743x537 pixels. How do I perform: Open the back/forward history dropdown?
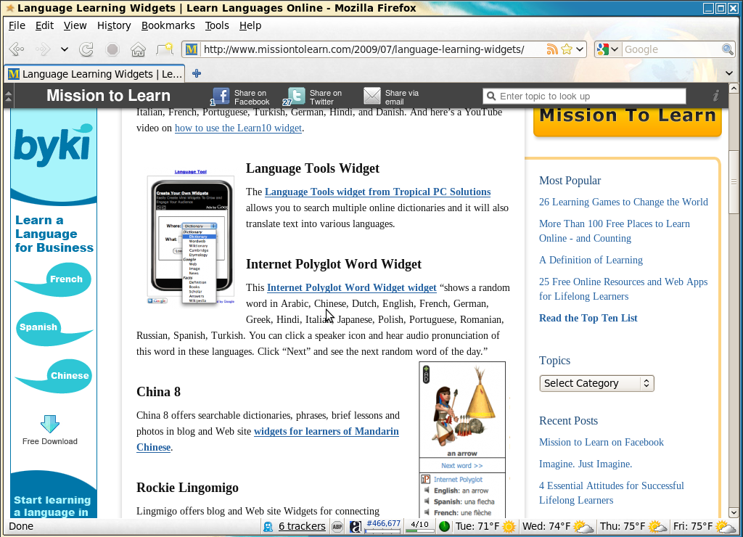pyautogui.click(x=65, y=49)
